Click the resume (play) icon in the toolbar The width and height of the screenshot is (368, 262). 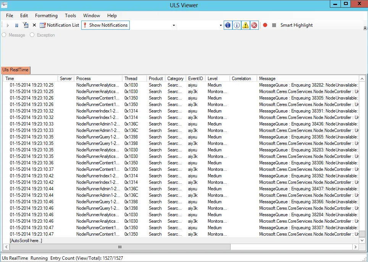tap(8, 25)
